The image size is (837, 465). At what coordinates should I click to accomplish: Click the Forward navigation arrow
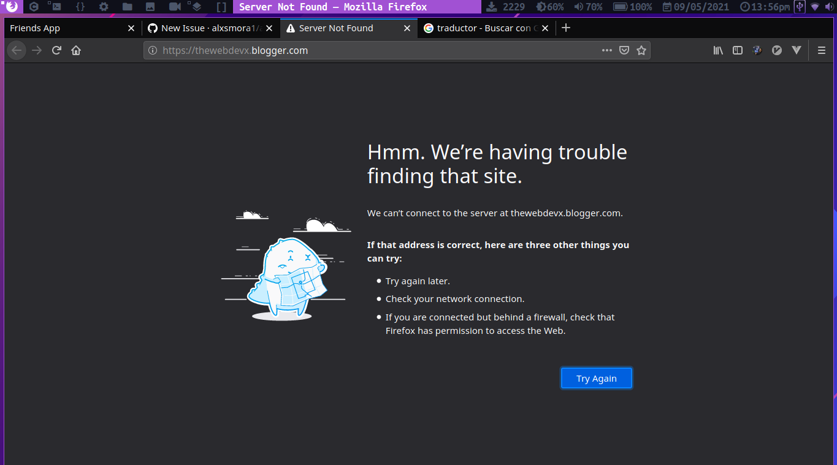37,50
